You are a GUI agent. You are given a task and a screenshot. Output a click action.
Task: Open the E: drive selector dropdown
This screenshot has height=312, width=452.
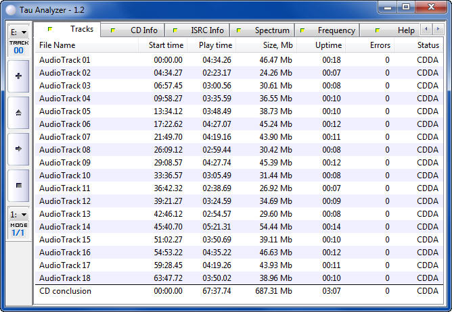coord(18,32)
